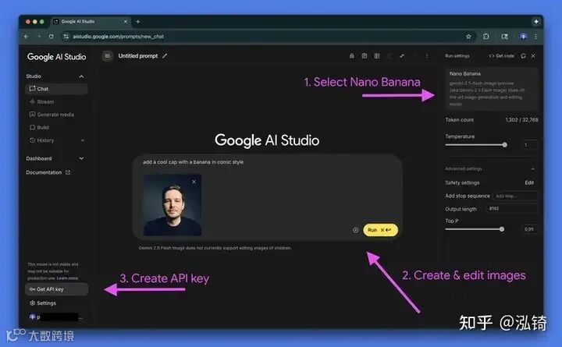Click the Get API key button
Viewport: 562px width, 347px height.
coord(56,289)
